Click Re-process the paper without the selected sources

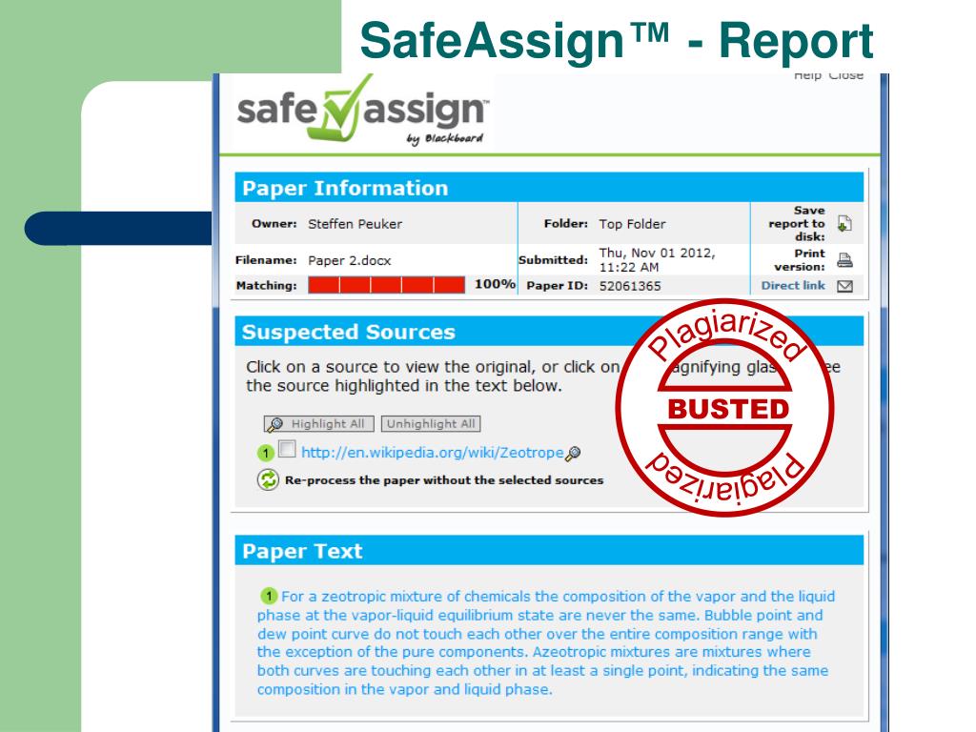coord(444,480)
